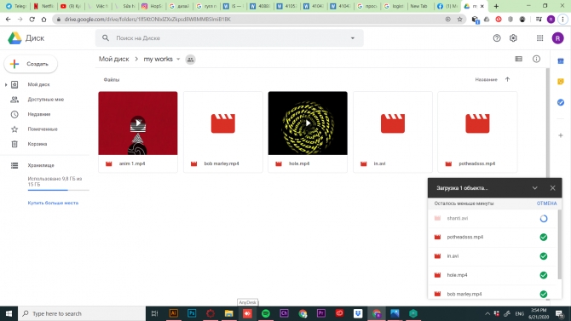Click hole.mp4 in upload list

click(x=457, y=275)
